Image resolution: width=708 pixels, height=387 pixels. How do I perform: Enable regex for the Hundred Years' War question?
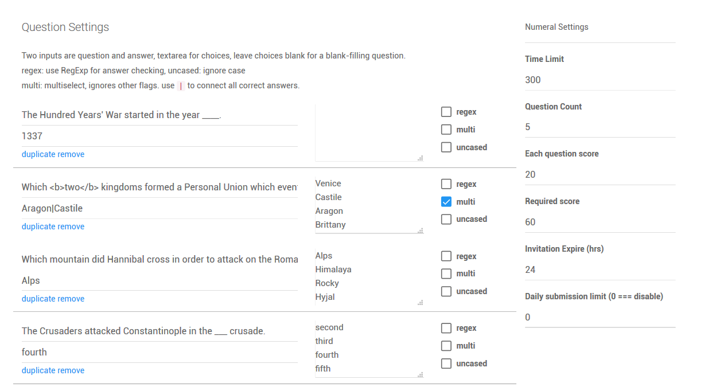(446, 112)
